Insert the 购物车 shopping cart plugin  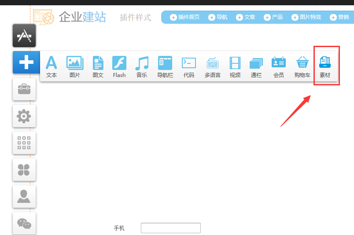coord(302,66)
